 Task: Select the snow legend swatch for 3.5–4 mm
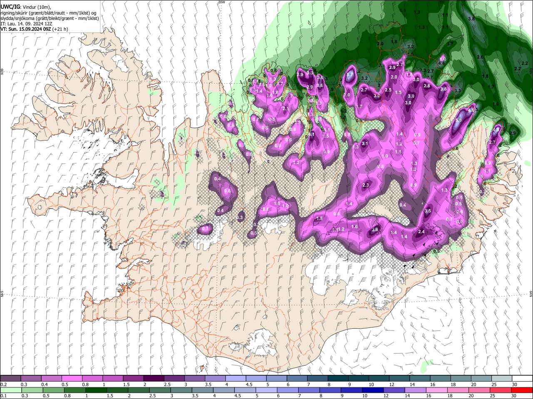pyautogui.click(x=215, y=378)
